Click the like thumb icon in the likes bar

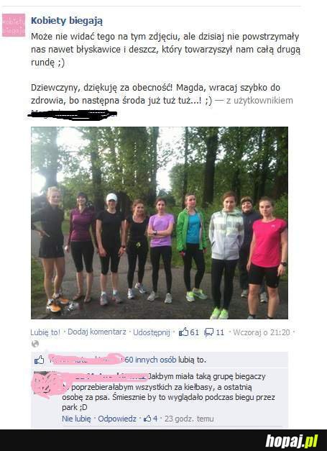39,360
